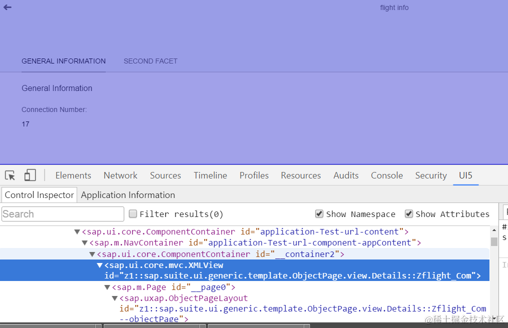Screen dimensions: 508x328
Task: Collapse the sap.m.NavContainer tree node
Action: tap(85, 242)
